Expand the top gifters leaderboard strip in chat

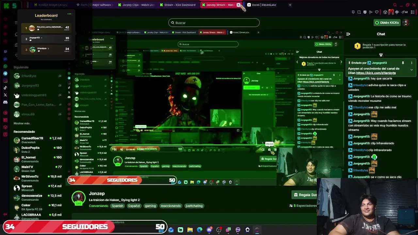pos(381,55)
